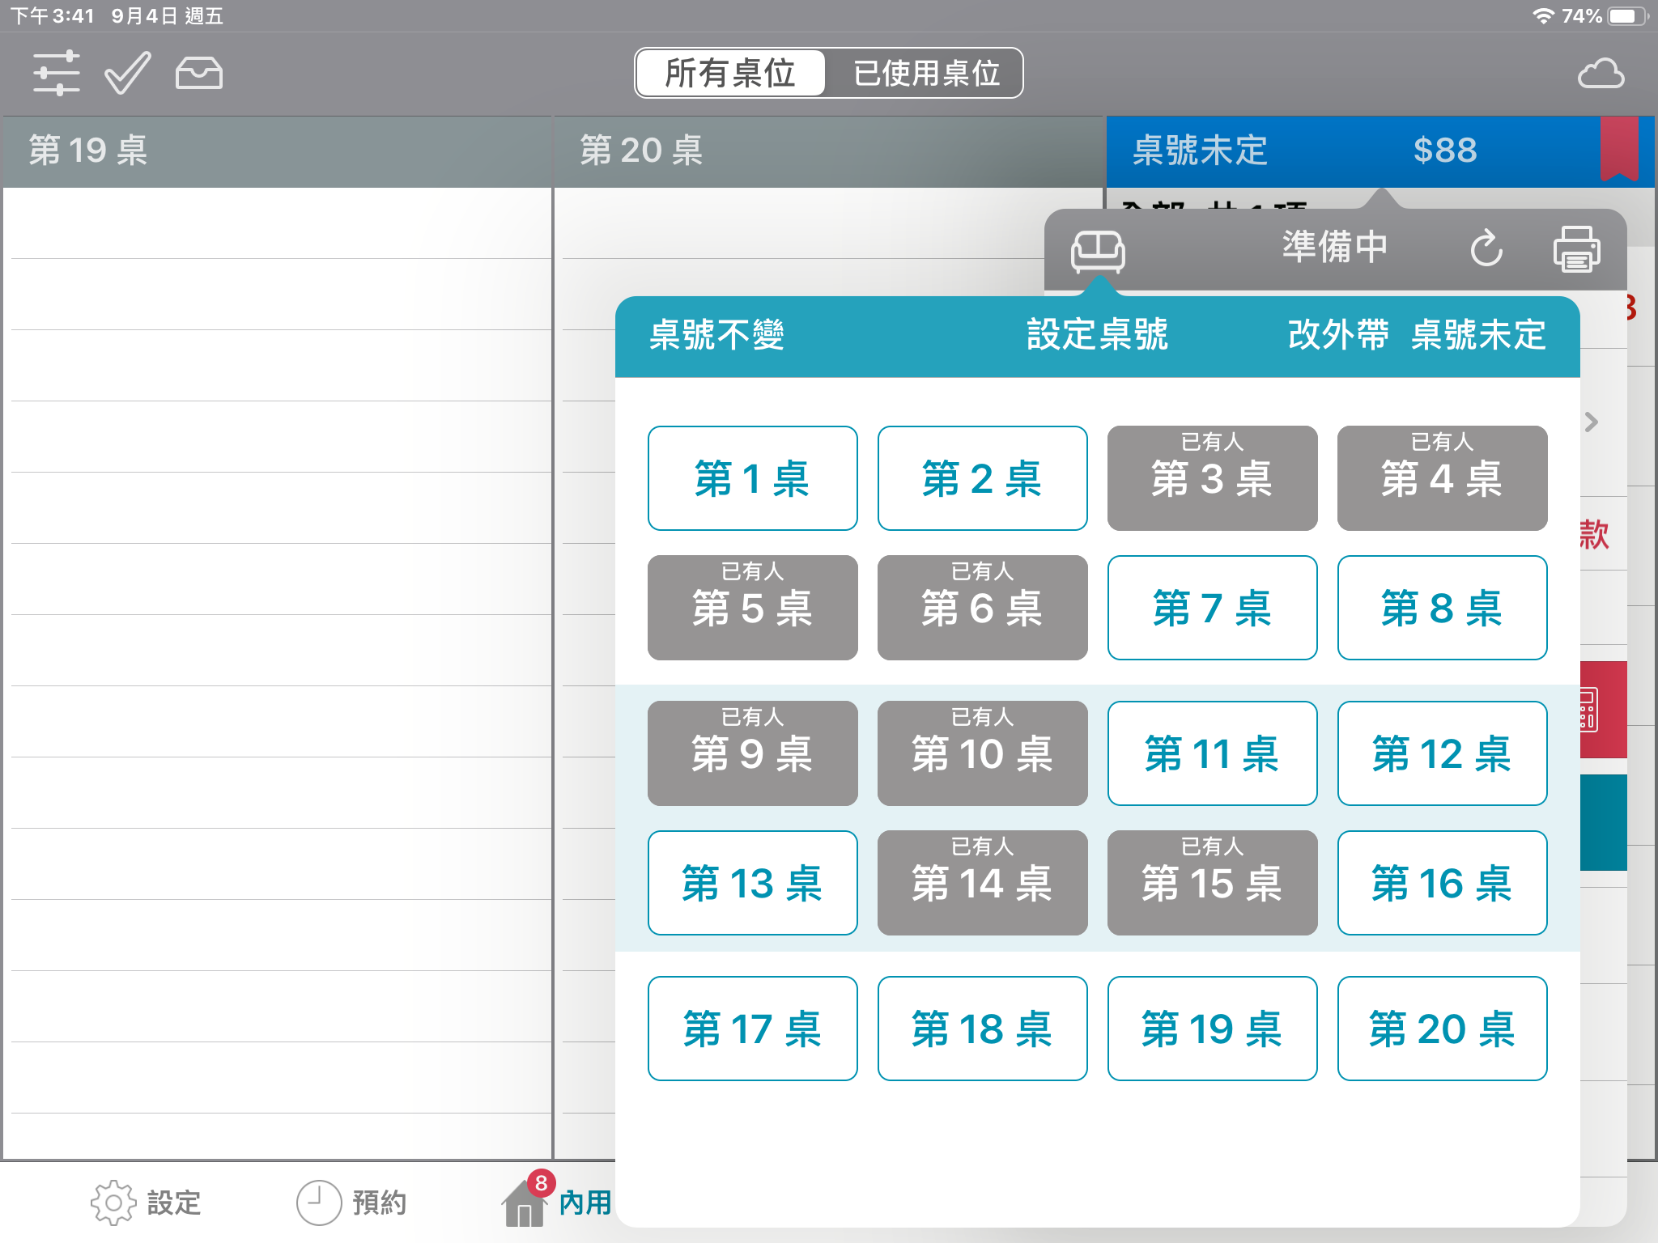1658x1243 pixels.
Task: Expand the right chevron arrow
Action: (1592, 422)
